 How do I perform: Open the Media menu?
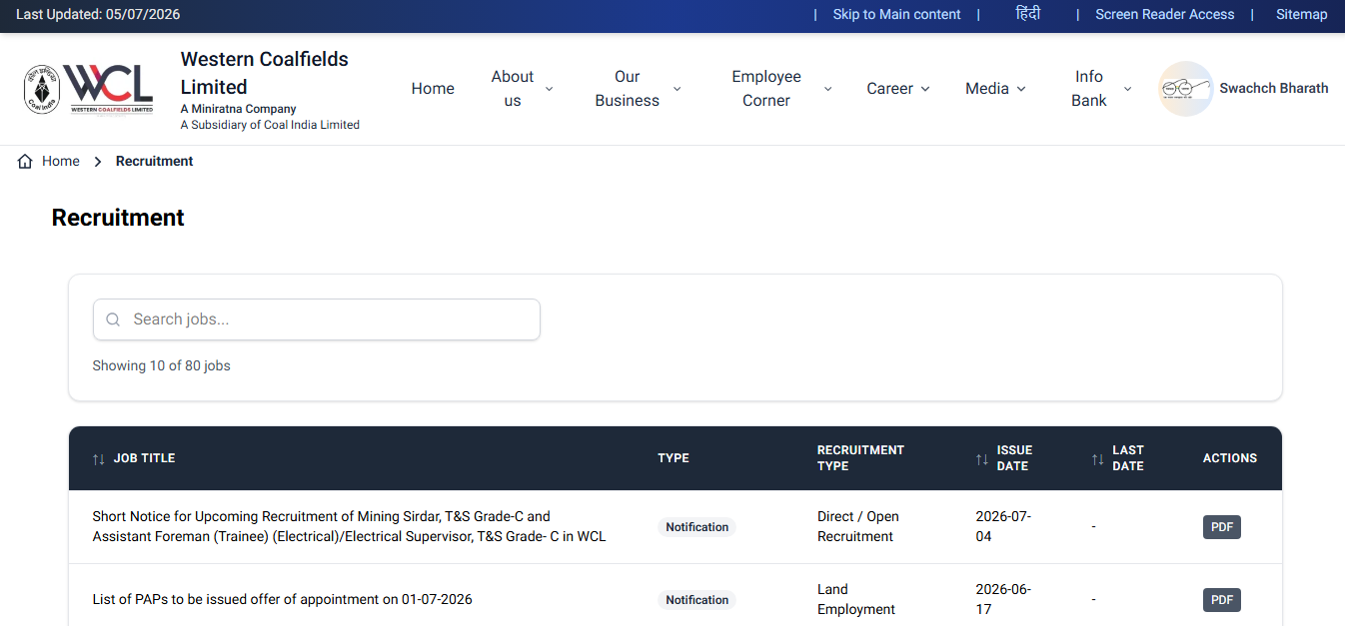(987, 89)
